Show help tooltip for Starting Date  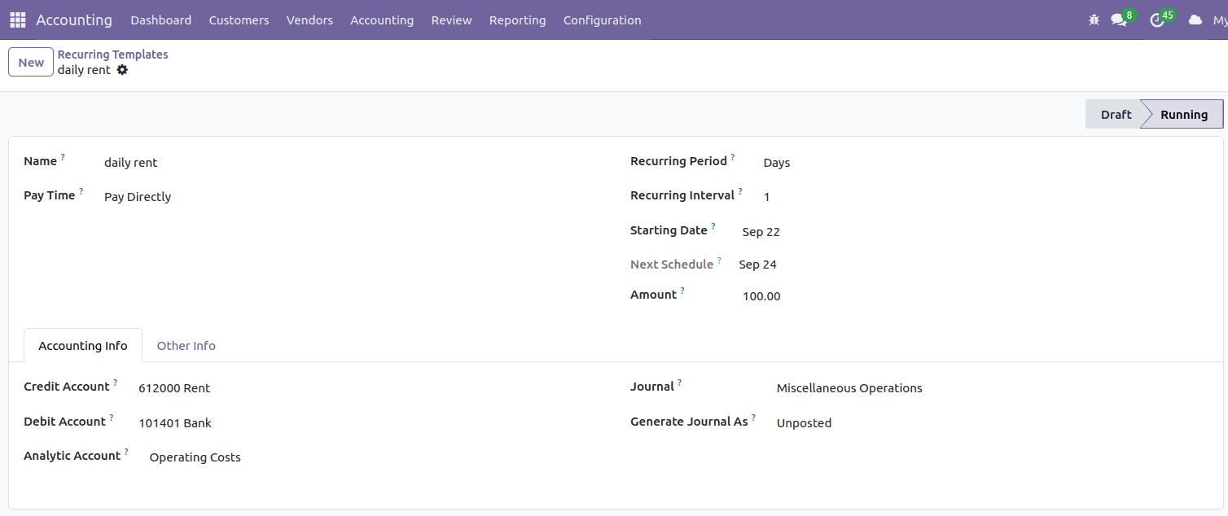click(713, 226)
